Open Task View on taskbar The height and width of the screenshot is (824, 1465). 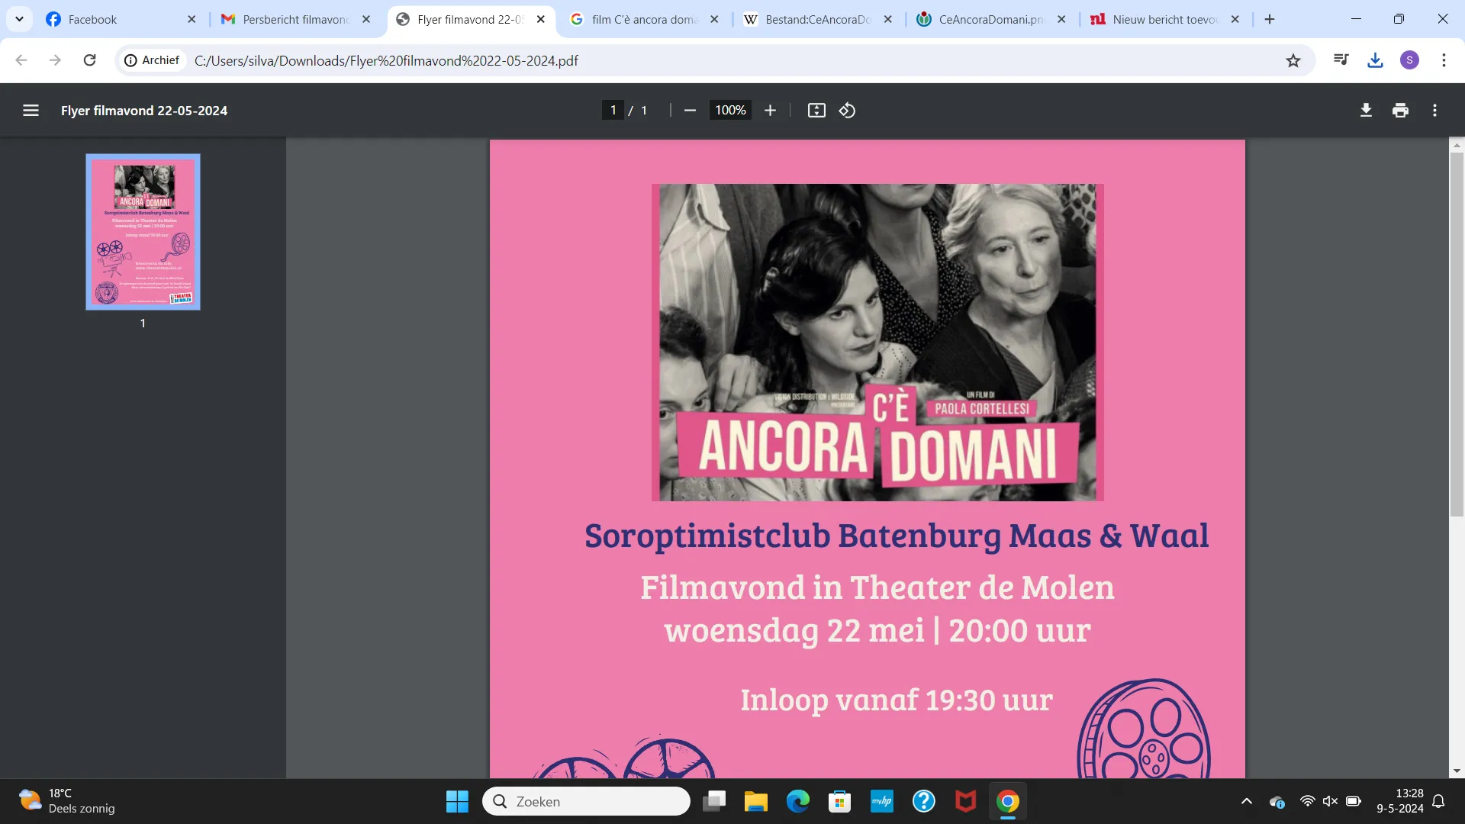(x=714, y=801)
